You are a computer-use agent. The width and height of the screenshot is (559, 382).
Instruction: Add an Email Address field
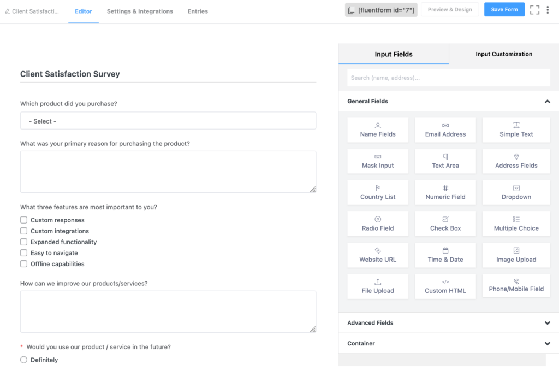445,130
